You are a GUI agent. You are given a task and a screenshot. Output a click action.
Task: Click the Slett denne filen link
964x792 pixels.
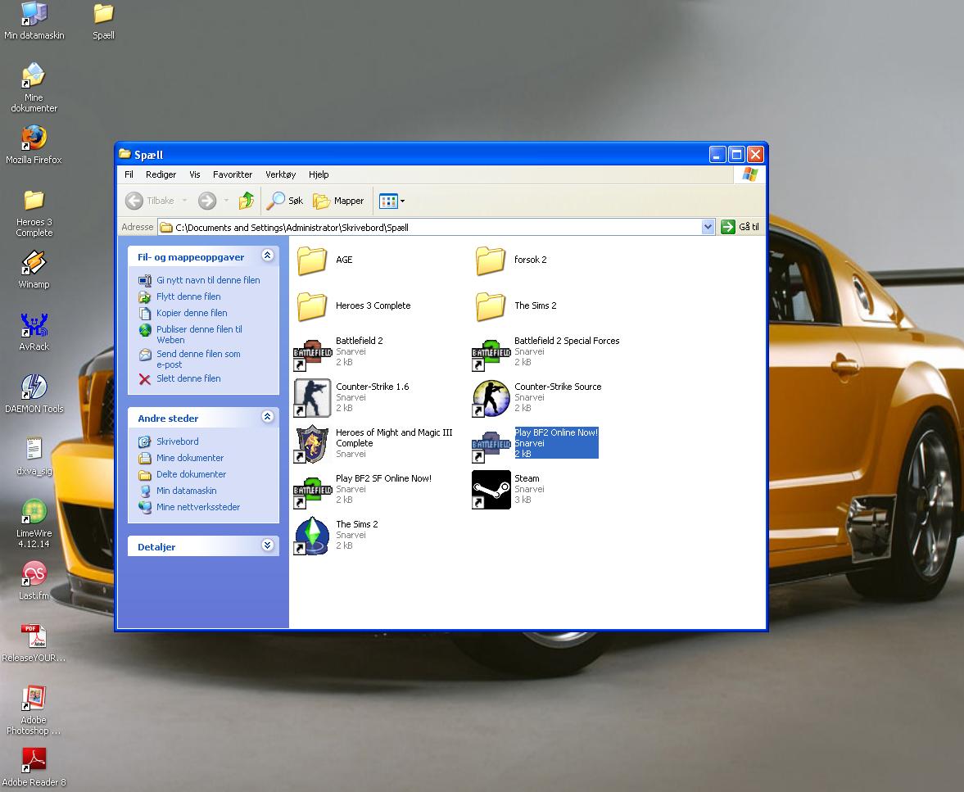(188, 378)
